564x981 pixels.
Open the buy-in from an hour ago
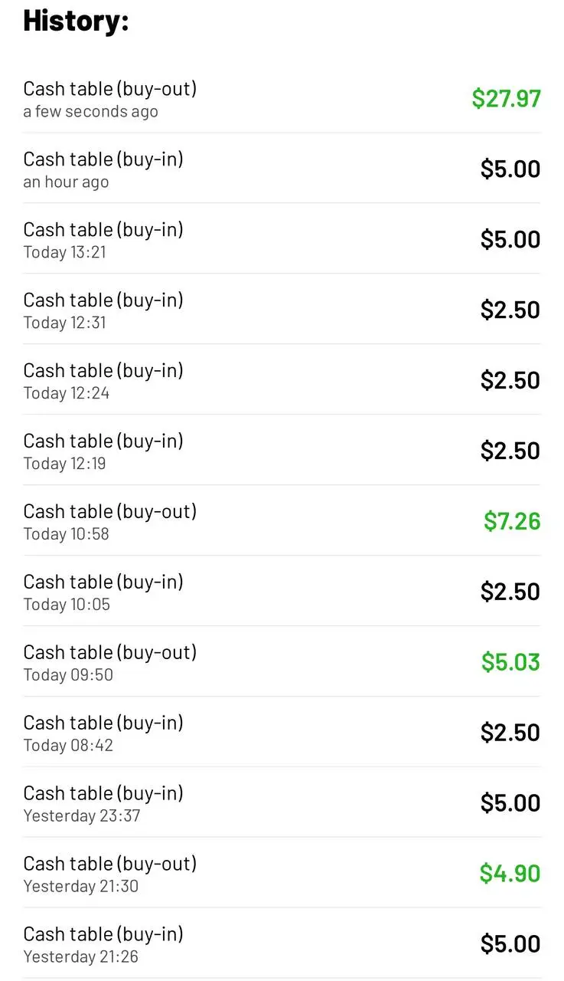click(x=282, y=169)
